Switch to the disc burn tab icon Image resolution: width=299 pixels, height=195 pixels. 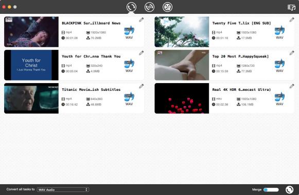point(149,7)
